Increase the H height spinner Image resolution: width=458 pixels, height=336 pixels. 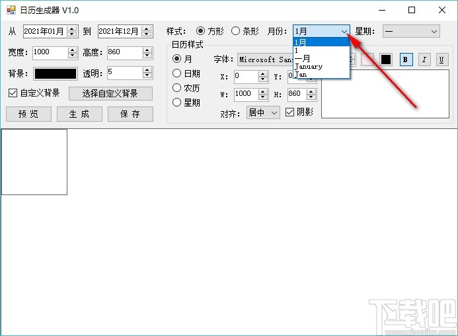pos(311,91)
